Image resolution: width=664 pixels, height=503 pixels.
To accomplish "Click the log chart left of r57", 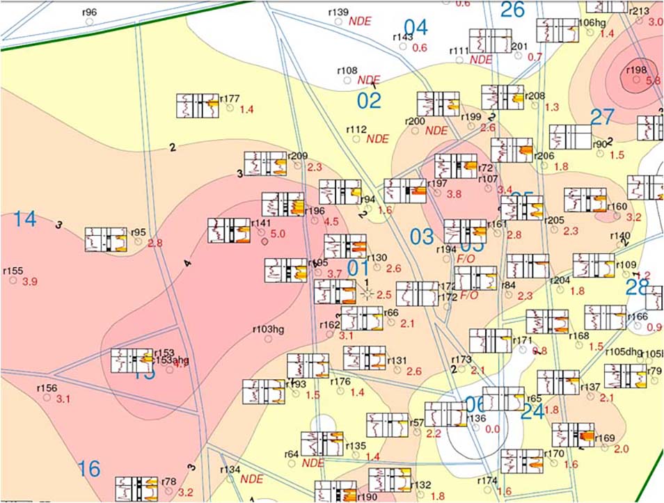I will [x=387, y=425].
